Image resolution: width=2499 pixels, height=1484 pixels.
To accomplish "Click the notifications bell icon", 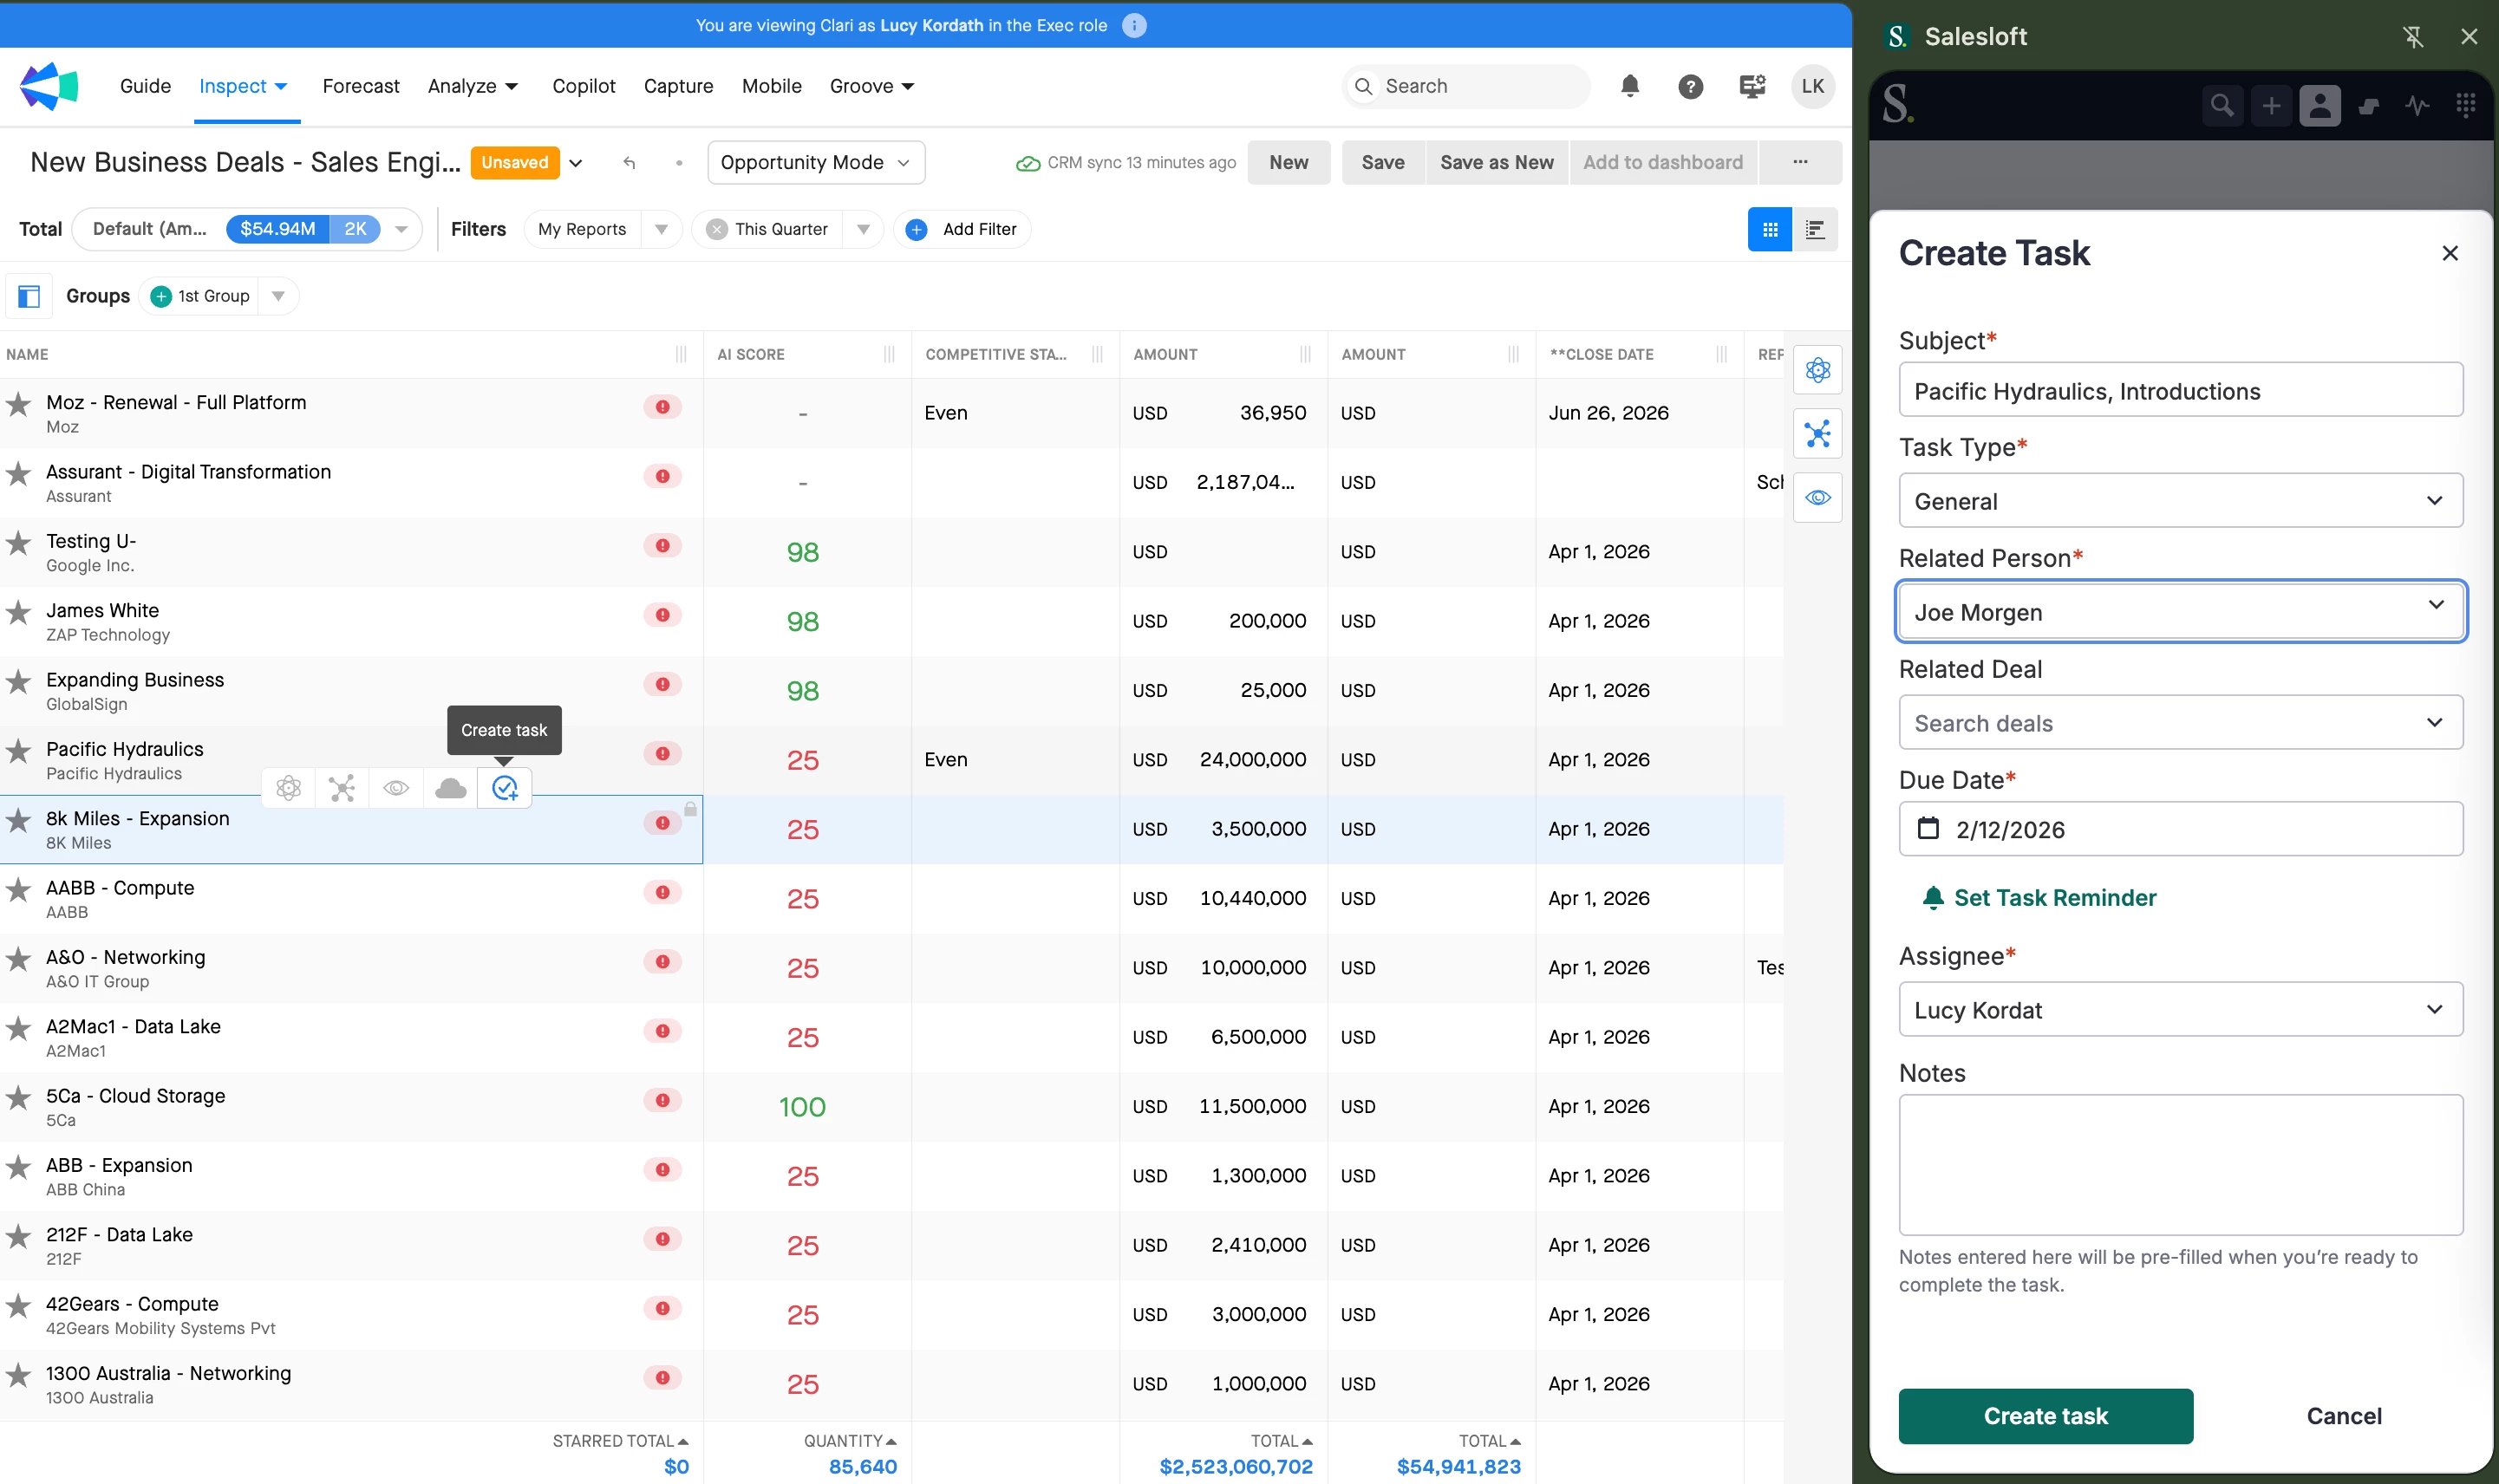I will pyautogui.click(x=1629, y=86).
